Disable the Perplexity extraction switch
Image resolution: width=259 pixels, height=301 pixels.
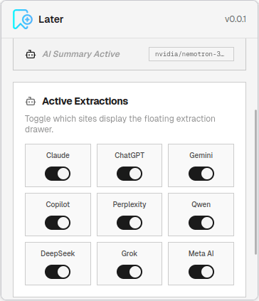tap(129, 223)
